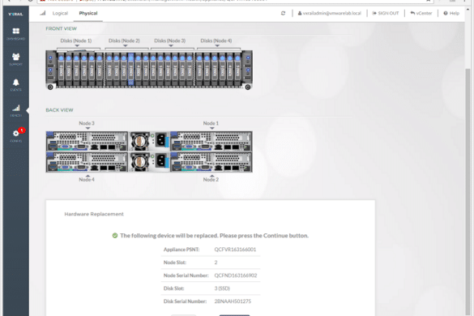Image resolution: width=474 pixels, height=316 pixels.
Task: Select Node 1 in the back view
Action: [x=211, y=141]
